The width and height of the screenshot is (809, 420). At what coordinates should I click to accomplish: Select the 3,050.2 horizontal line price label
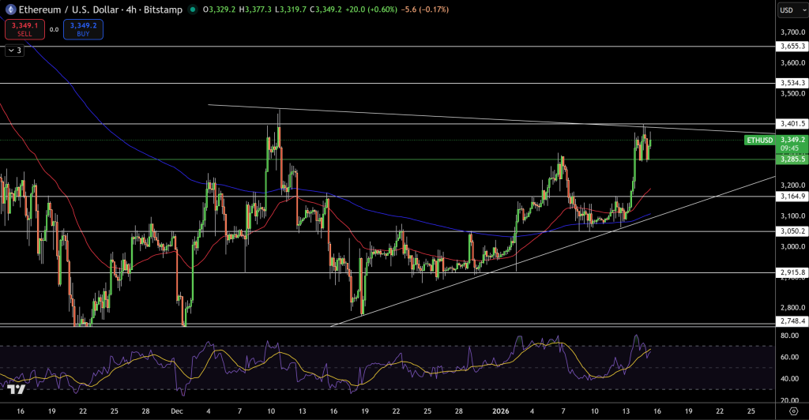(792, 231)
